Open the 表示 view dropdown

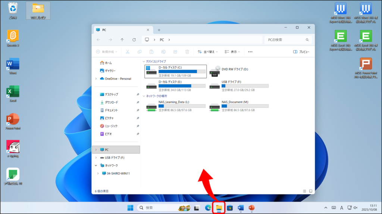233,52
